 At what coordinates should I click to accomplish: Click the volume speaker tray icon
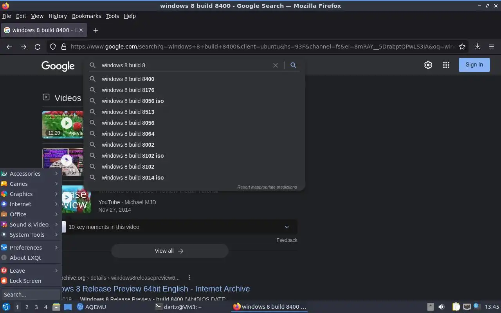(442, 307)
